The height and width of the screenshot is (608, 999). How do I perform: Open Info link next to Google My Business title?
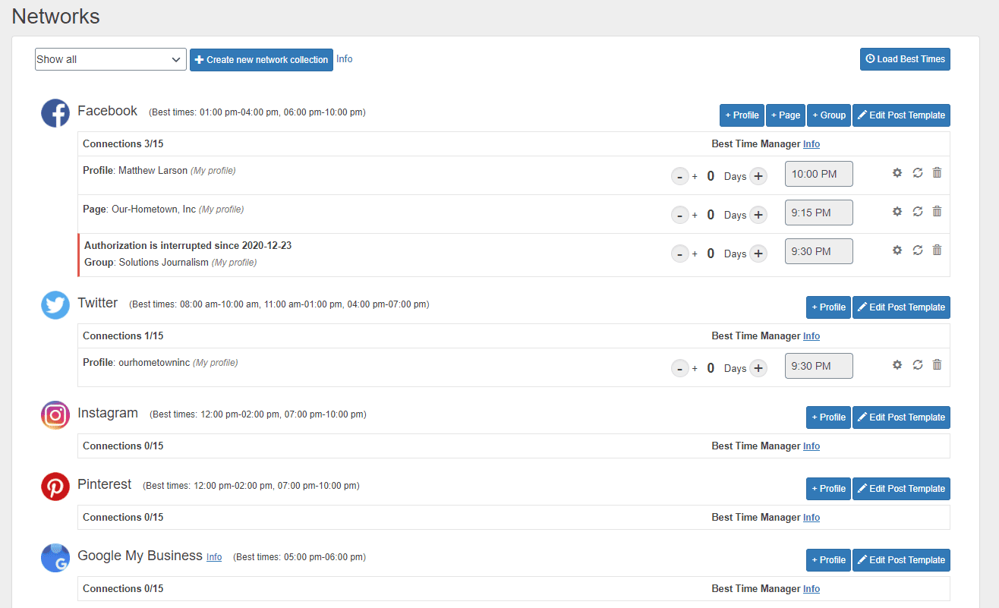click(214, 557)
